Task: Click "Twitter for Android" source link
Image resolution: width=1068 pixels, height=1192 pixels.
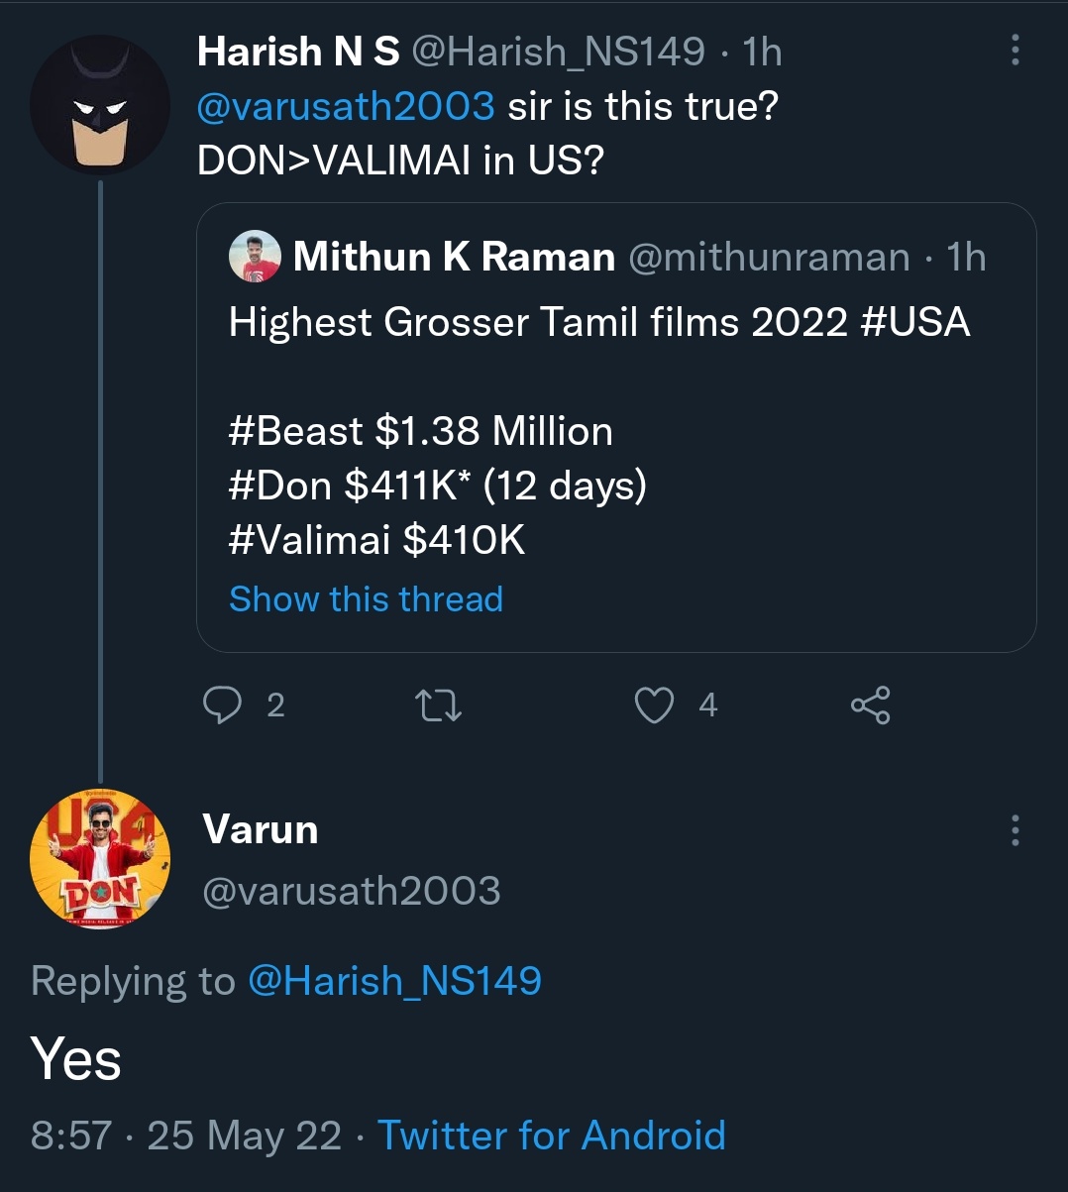Action: click(552, 1136)
